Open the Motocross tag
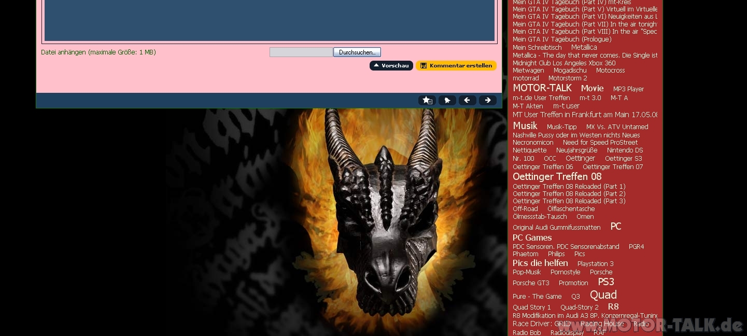 611,71
